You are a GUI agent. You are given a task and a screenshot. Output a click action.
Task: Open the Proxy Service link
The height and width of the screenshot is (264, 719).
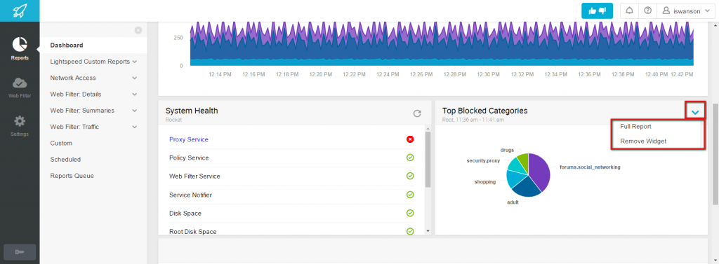tap(188, 139)
